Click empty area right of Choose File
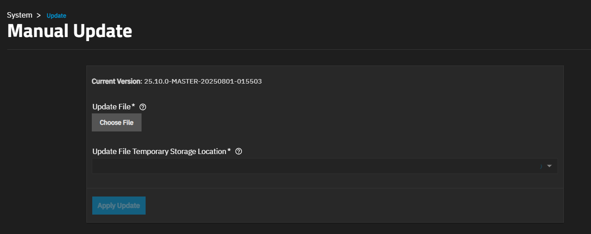 (x=317, y=123)
